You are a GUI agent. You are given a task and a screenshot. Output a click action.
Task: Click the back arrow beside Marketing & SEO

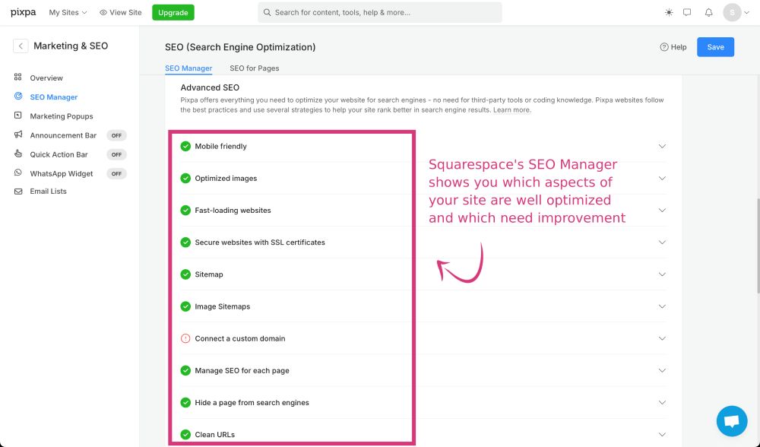[x=21, y=46]
